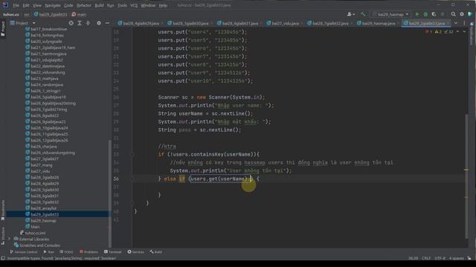Open the Project view dropdown

click(x=23, y=23)
